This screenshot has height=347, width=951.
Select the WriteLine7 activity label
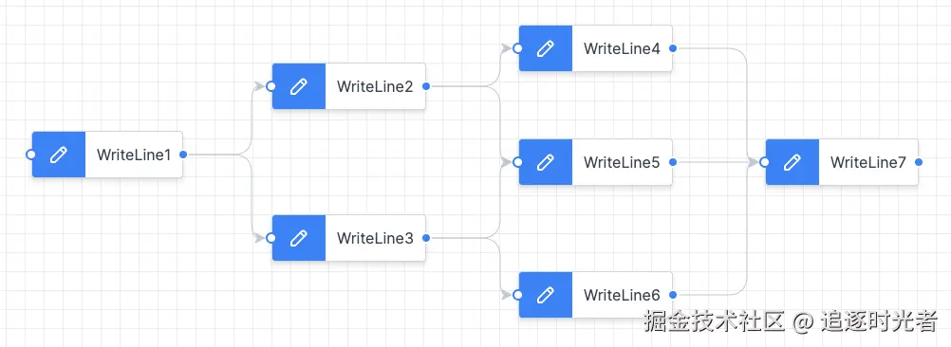pyautogui.click(x=867, y=162)
